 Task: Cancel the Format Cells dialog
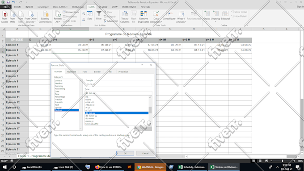[145, 153]
